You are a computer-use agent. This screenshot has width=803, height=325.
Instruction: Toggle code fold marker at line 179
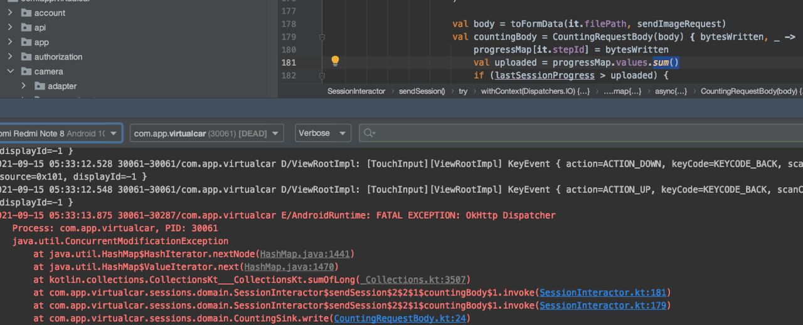click(322, 37)
